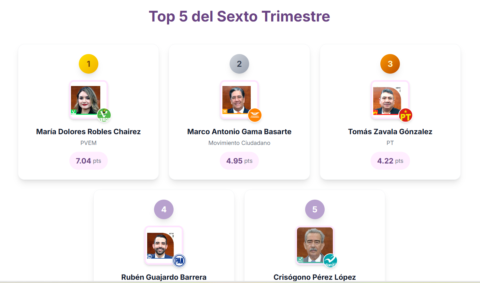The height and width of the screenshot is (283, 480).
Task: Open Rubén Guajardo Barrera portrait
Action: [160, 245]
